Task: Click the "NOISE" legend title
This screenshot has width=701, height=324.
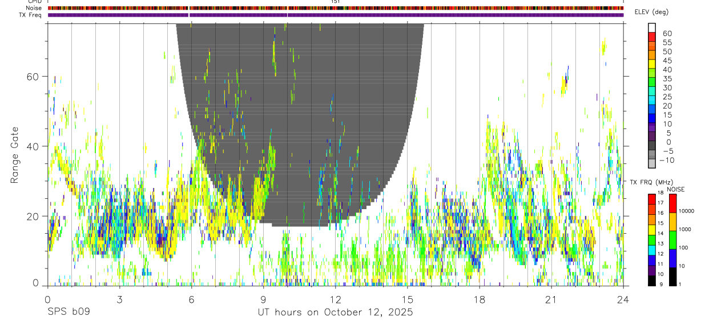Action: tap(676, 189)
